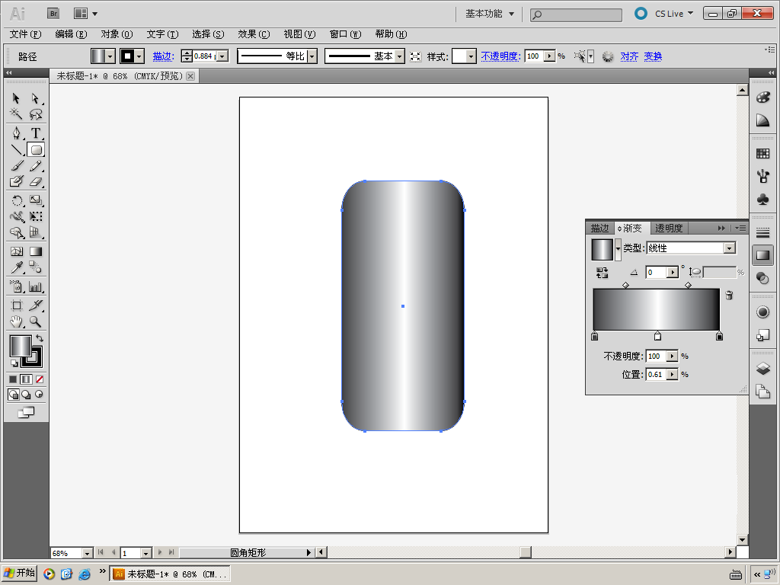
Task: Select the white middle gradient stop
Action: tap(657, 336)
